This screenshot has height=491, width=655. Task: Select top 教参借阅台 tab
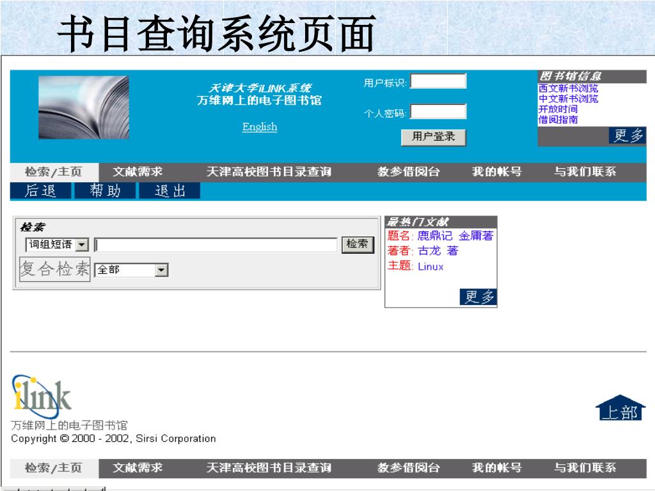(x=409, y=172)
